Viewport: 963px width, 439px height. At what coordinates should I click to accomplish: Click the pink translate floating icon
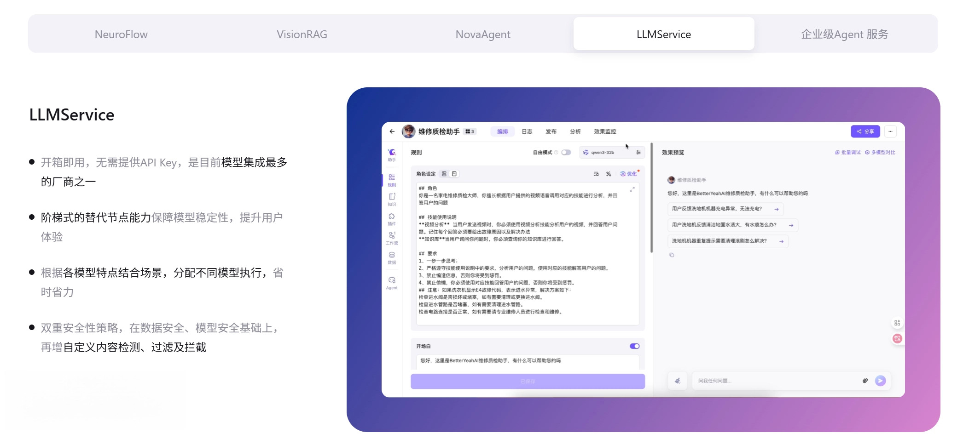coord(897,339)
